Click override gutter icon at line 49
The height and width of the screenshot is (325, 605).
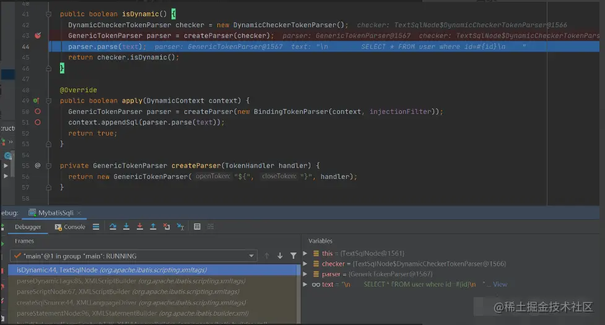click(37, 101)
